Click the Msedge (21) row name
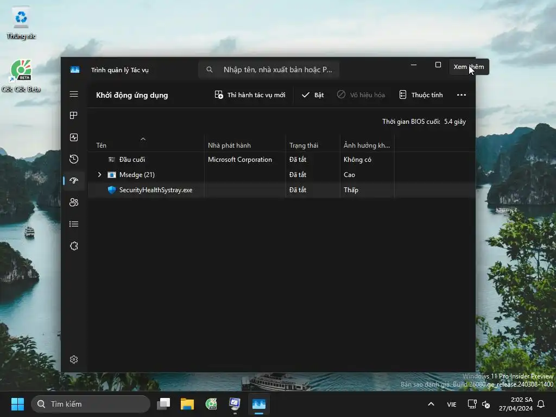556x417 pixels. point(137,175)
